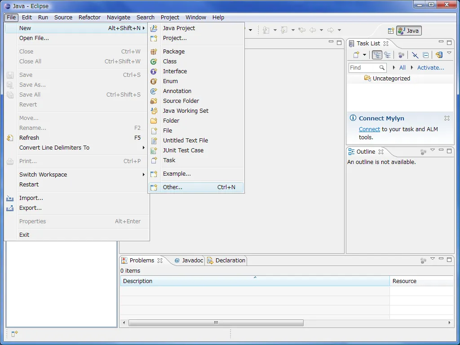
Task: Toggle the Scheduled presentation button in Task List
Action: 388,55
